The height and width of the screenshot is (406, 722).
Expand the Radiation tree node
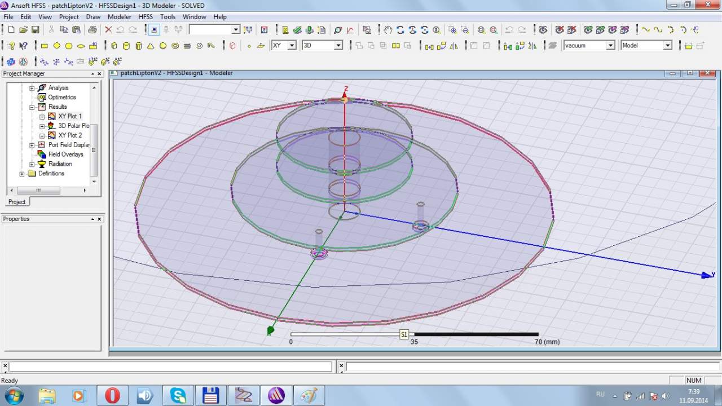32,164
